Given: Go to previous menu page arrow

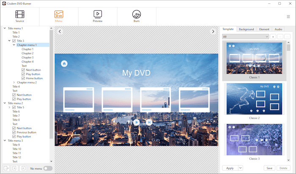Looking at the screenshot, I should coord(60,31).
